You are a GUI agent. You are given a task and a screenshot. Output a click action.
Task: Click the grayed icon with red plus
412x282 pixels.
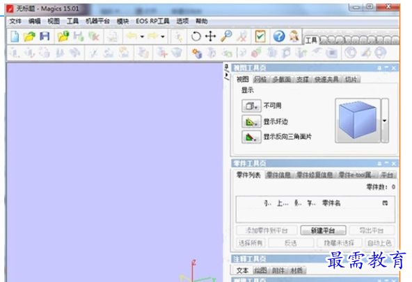click(162, 53)
